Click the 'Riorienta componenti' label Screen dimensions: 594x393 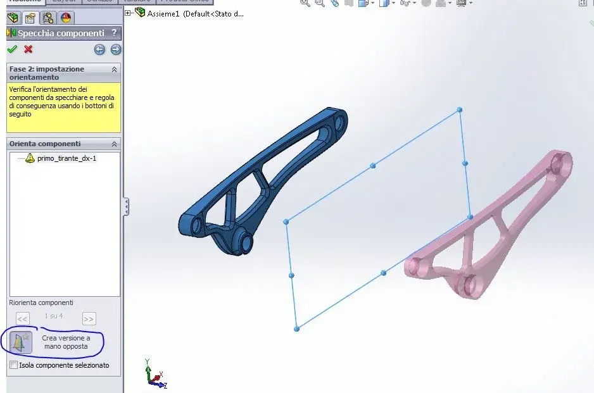tap(41, 303)
